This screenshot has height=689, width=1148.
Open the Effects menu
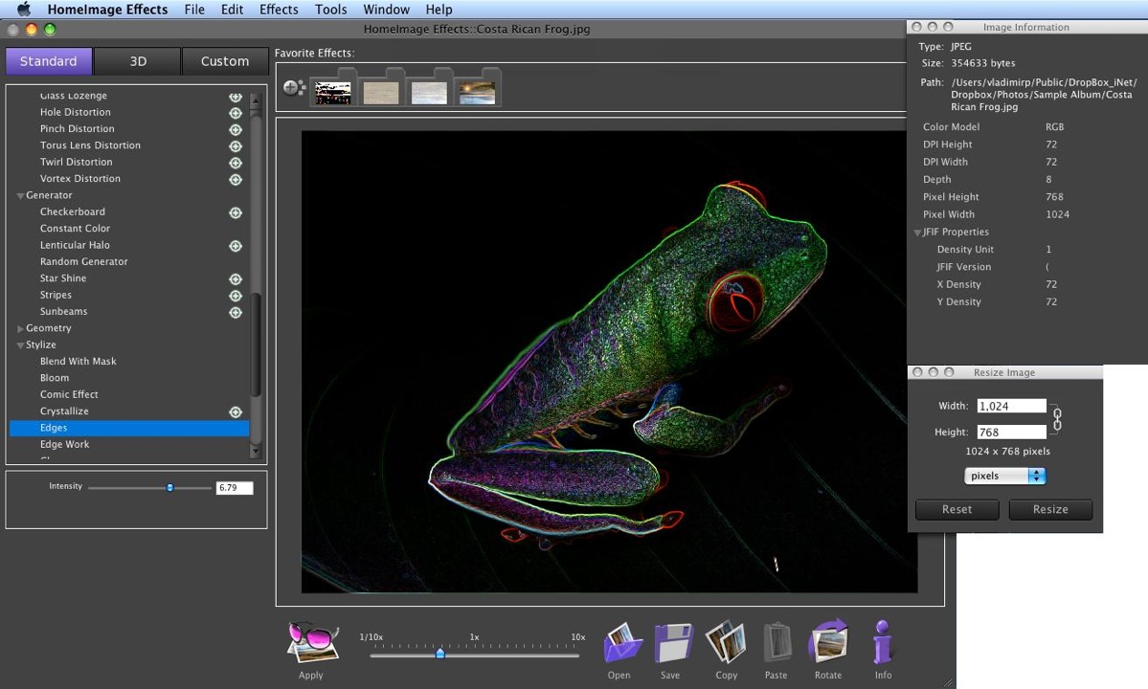point(279,10)
